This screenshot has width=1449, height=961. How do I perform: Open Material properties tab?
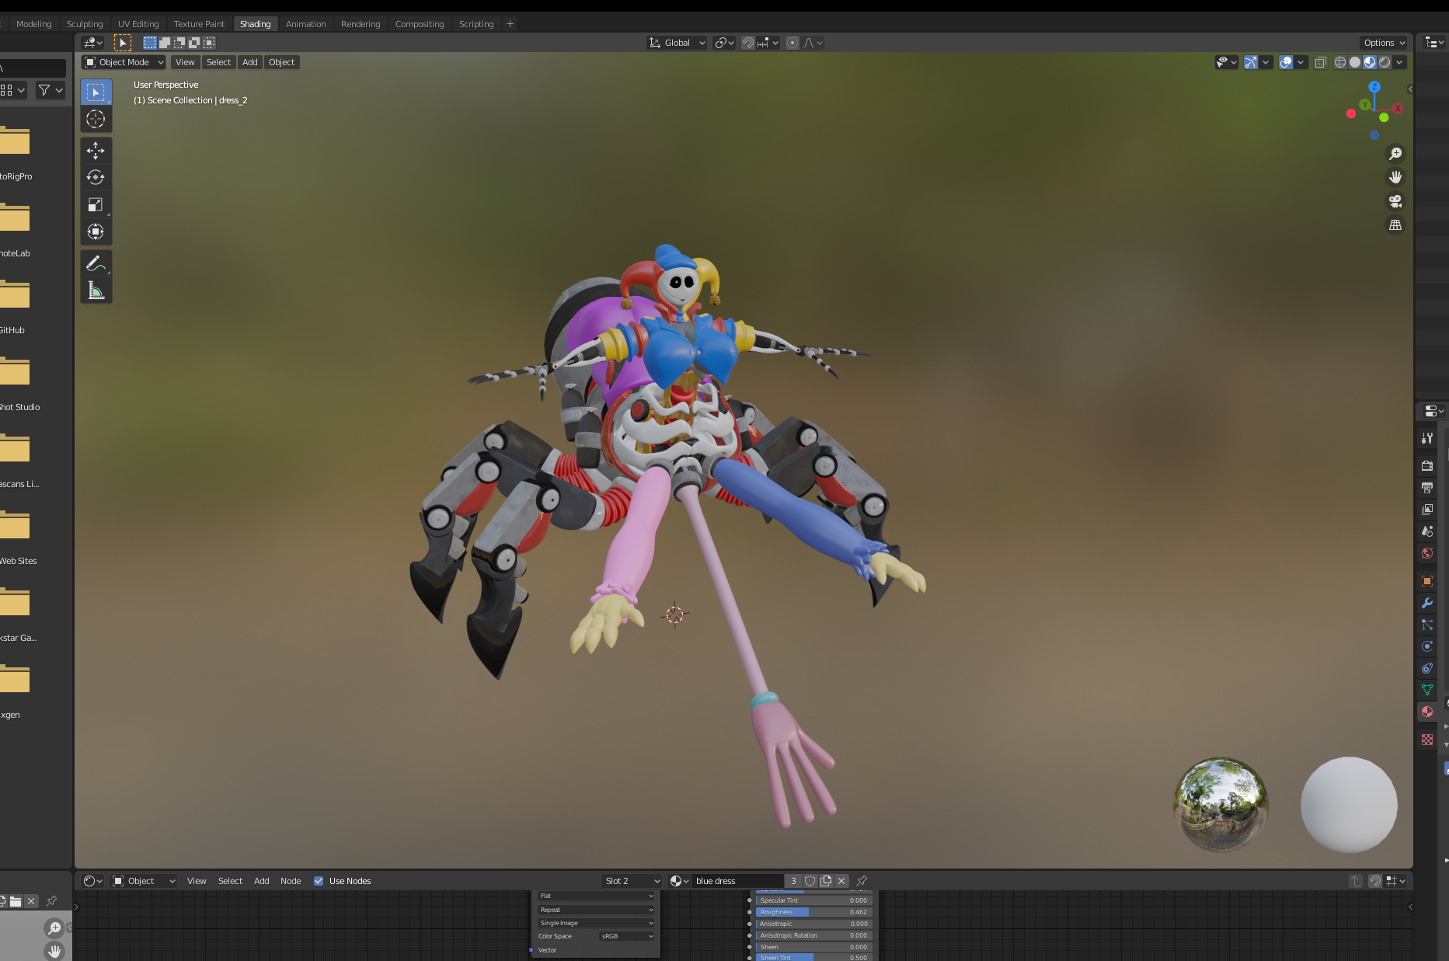pos(1427,712)
